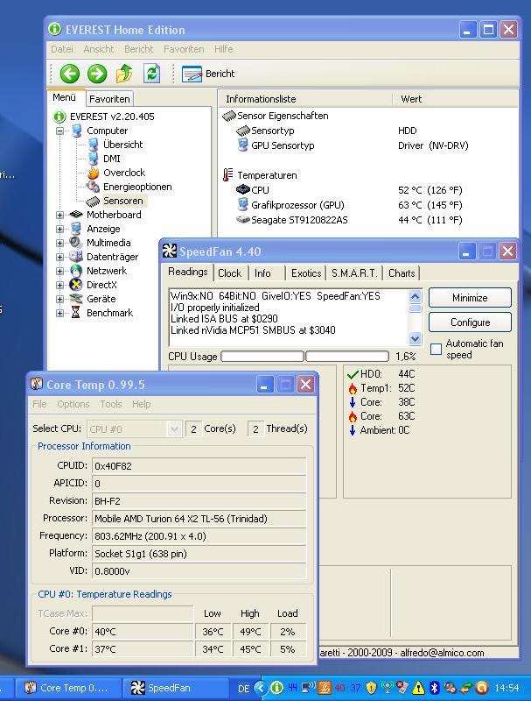Open the Bericht report wizard
Screen dimensions: 531x701
[208, 74]
